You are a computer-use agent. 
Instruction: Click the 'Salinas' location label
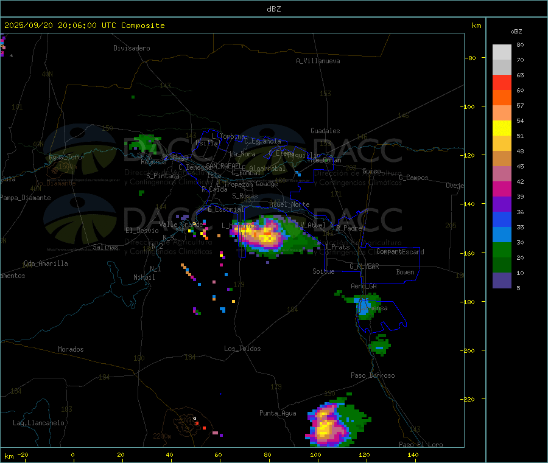[x=105, y=247]
